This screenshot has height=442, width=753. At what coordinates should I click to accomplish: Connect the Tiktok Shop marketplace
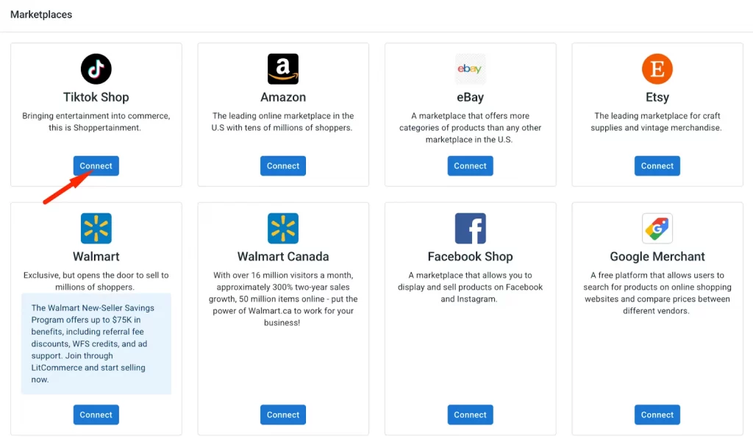(96, 165)
